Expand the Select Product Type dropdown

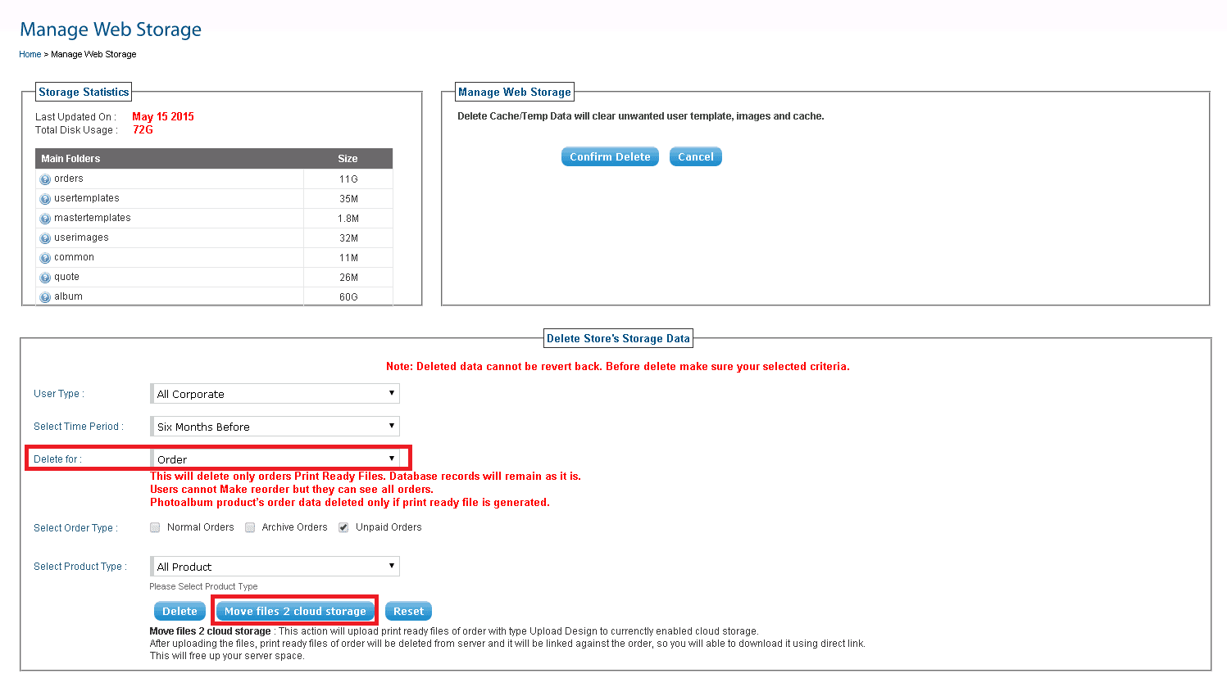pos(275,567)
